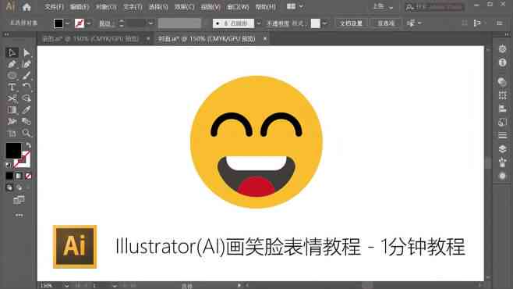Select the Paintbrush tool
This screenshot has height=289, width=513.
(x=27, y=76)
